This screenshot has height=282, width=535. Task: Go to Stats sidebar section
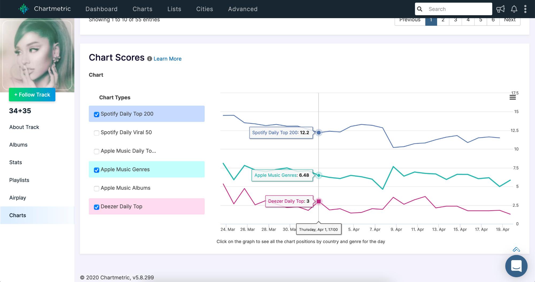[16, 162]
